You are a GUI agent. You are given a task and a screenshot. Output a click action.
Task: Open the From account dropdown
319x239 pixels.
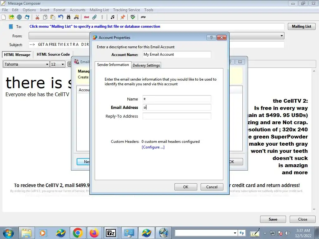282,36
